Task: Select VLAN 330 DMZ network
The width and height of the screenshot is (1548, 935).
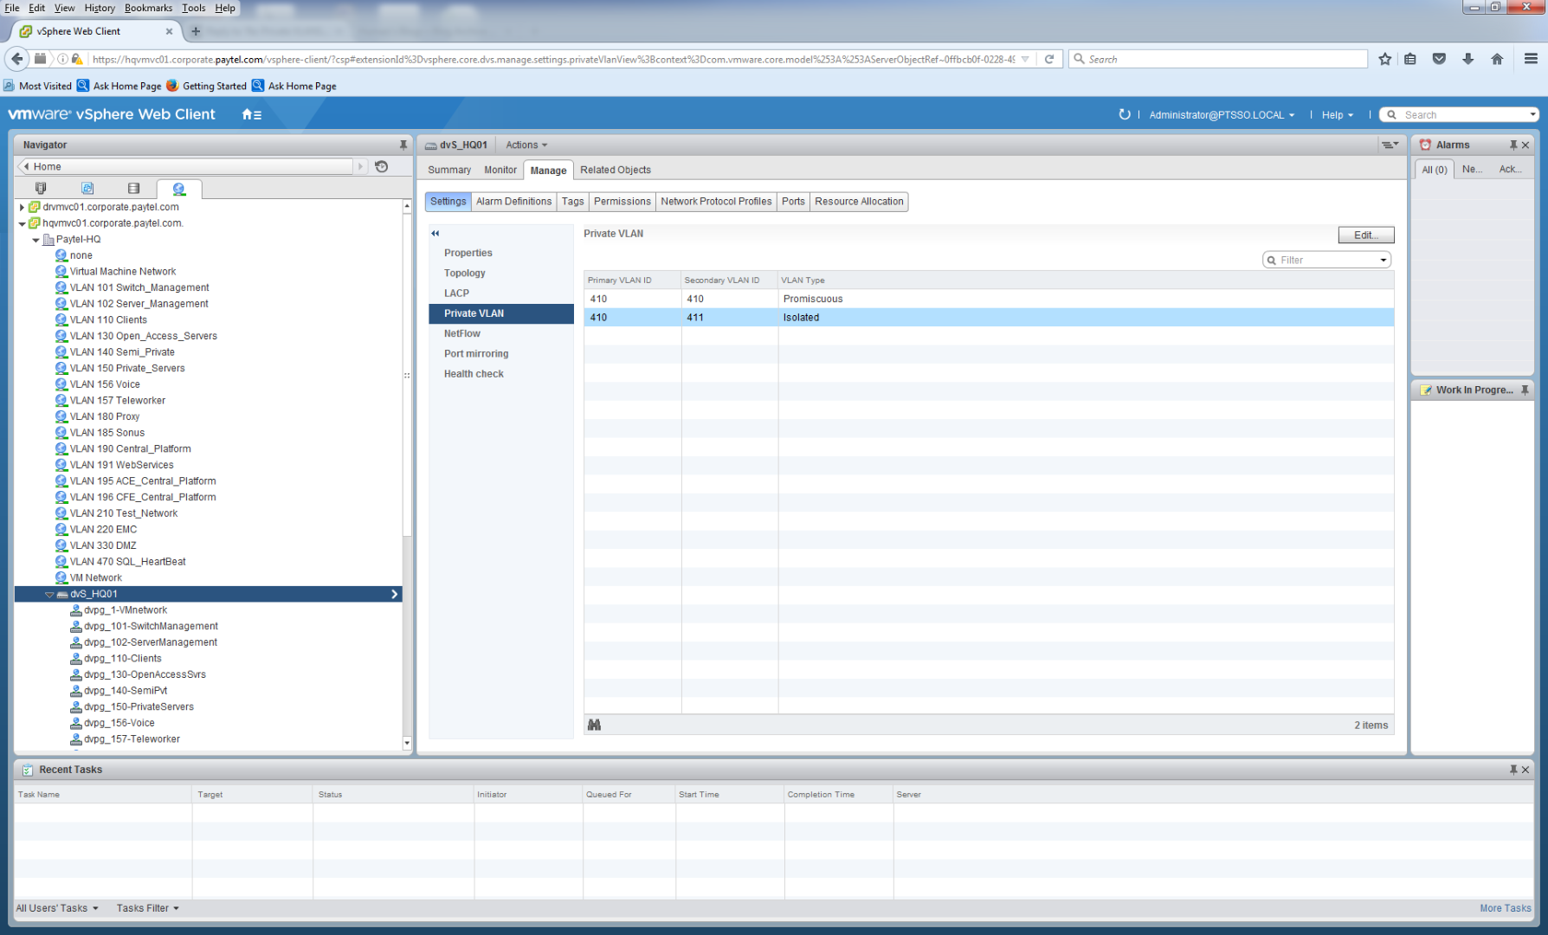Action: click(102, 545)
